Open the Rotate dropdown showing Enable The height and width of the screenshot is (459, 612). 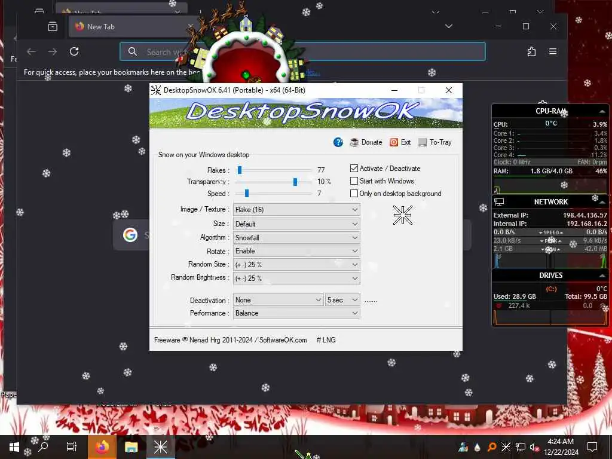296,251
